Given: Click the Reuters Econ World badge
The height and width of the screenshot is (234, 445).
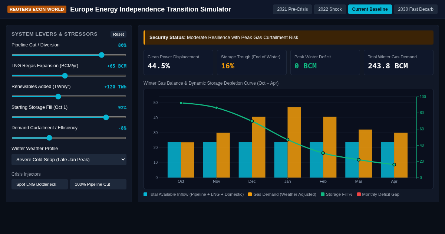Looking at the screenshot, I should [x=37, y=9].
